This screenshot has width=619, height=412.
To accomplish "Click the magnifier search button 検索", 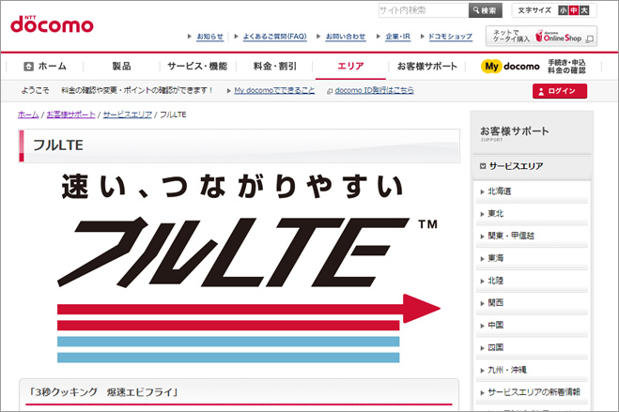I will pyautogui.click(x=486, y=10).
